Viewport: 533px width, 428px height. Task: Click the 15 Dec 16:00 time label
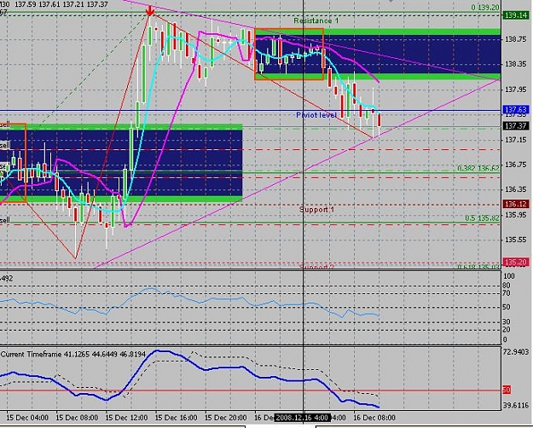[x=176, y=418]
